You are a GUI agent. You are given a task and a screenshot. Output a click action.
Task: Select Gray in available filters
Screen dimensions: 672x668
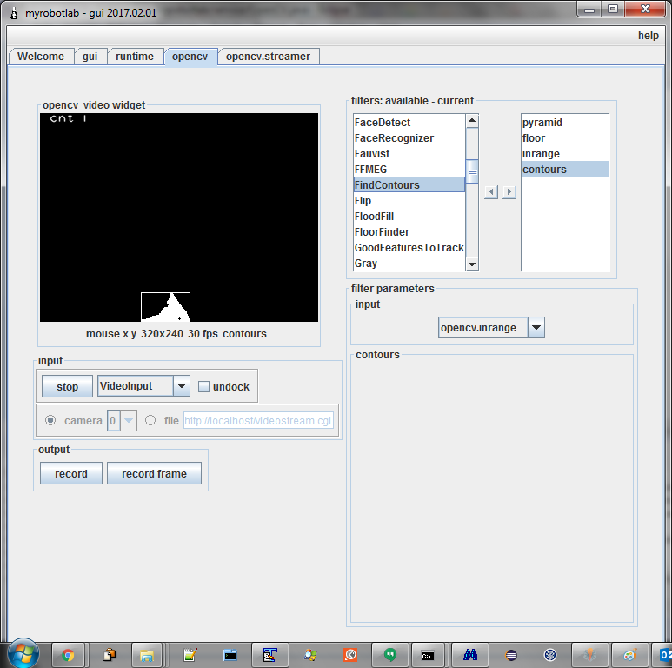coord(409,264)
